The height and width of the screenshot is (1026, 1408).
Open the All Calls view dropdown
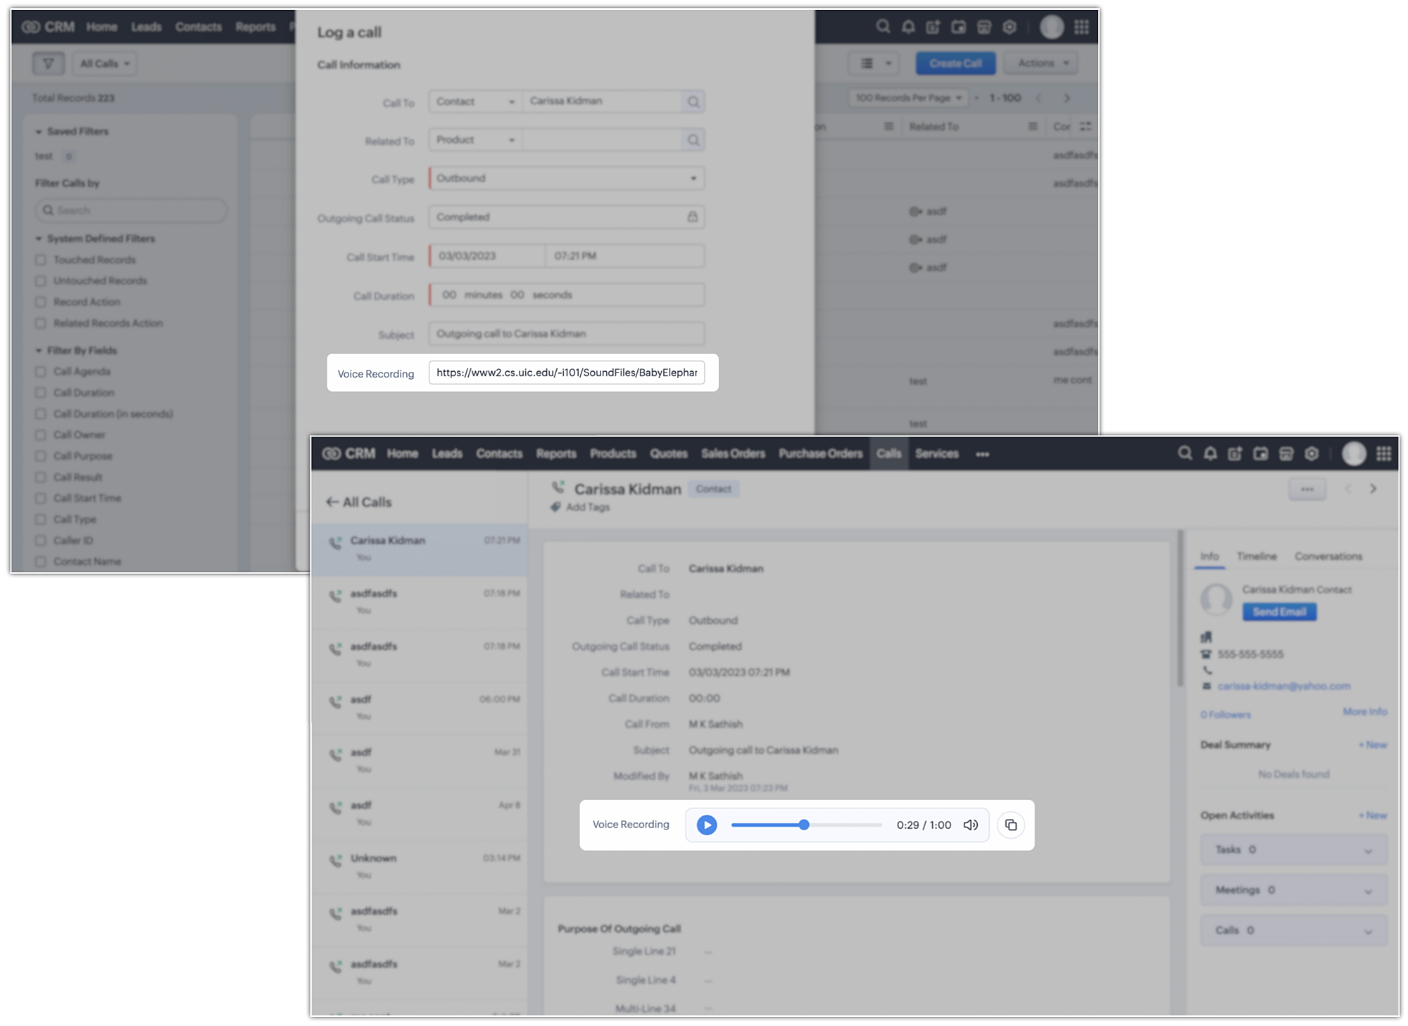tap(104, 63)
